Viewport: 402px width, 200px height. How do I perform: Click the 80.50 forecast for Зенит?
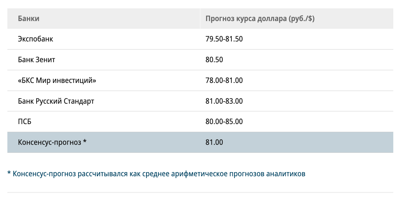click(x=214, y=60)
